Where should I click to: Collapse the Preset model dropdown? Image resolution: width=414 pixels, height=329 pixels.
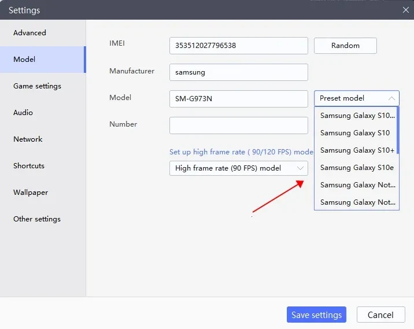coord(356,98)
